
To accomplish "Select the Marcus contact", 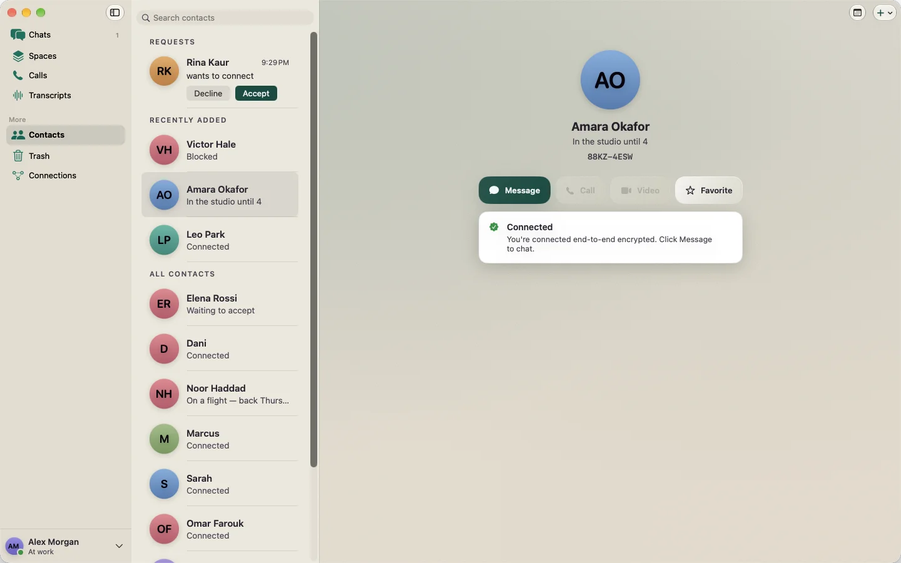I will coord(220,439).
